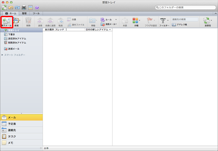
Task: Switch to the 予定表 calendar view
Action: (22, 124)
